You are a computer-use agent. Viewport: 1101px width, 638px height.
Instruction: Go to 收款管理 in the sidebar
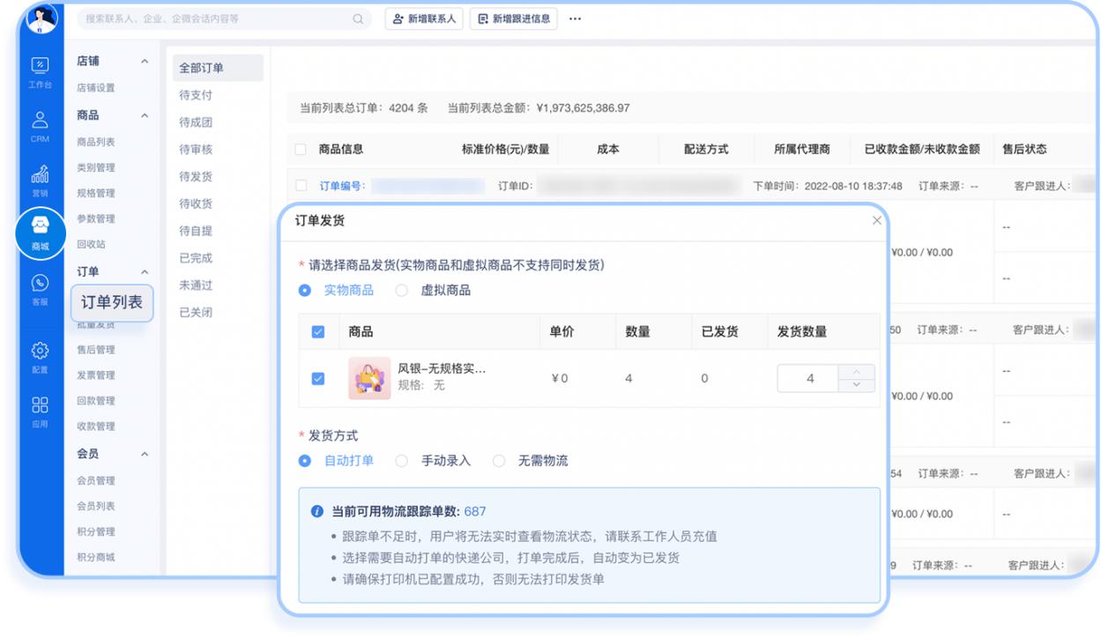click(96, 427)
